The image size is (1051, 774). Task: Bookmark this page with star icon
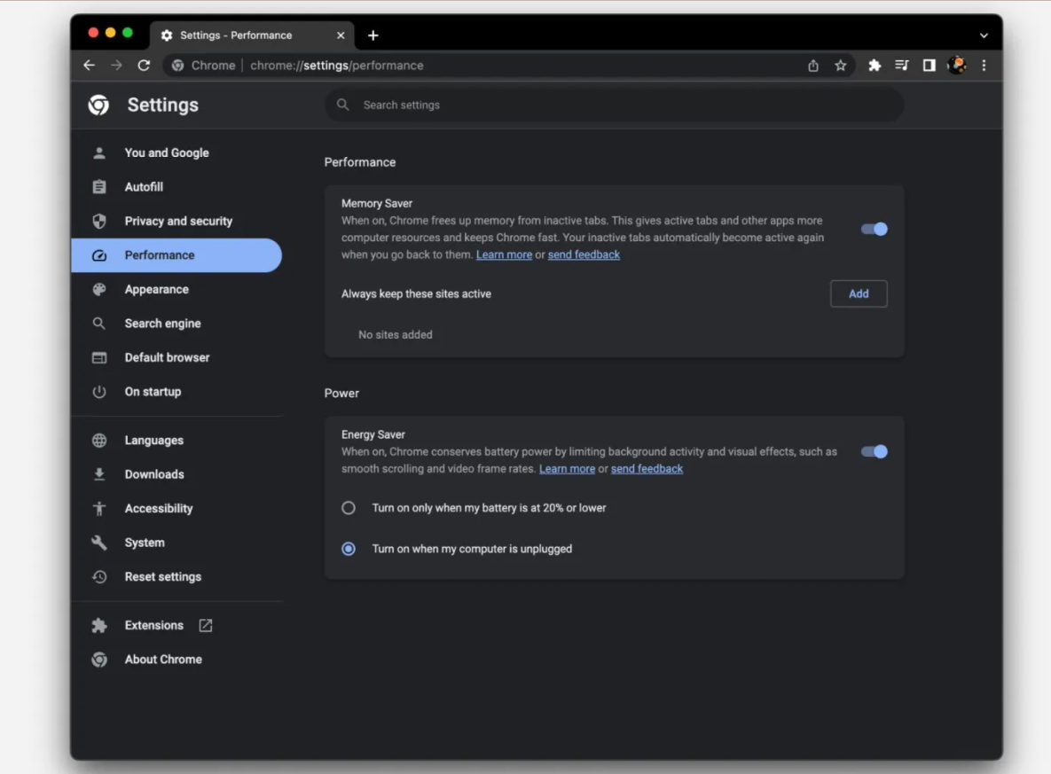[x=841, y=66]
